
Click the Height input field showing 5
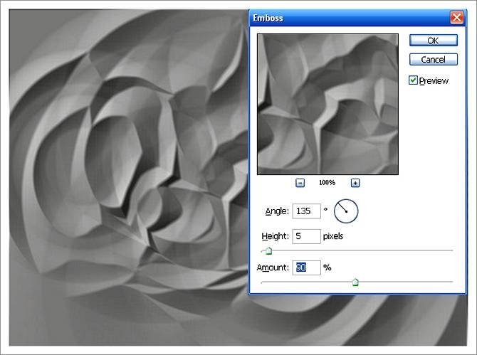[306, 236]
